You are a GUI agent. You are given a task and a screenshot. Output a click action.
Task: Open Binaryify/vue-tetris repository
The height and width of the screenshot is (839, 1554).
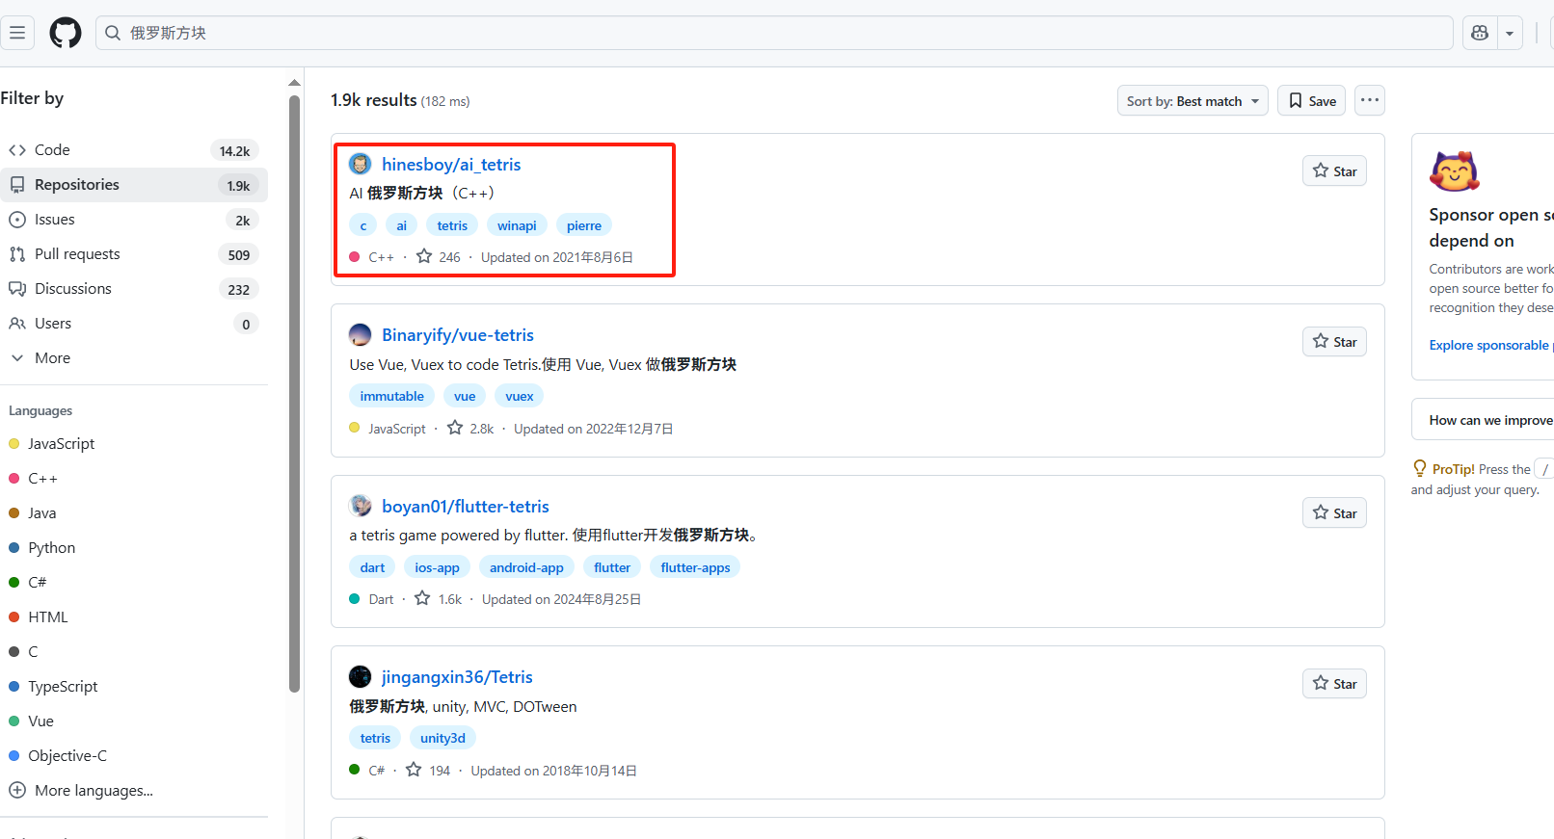pos(458,335)
